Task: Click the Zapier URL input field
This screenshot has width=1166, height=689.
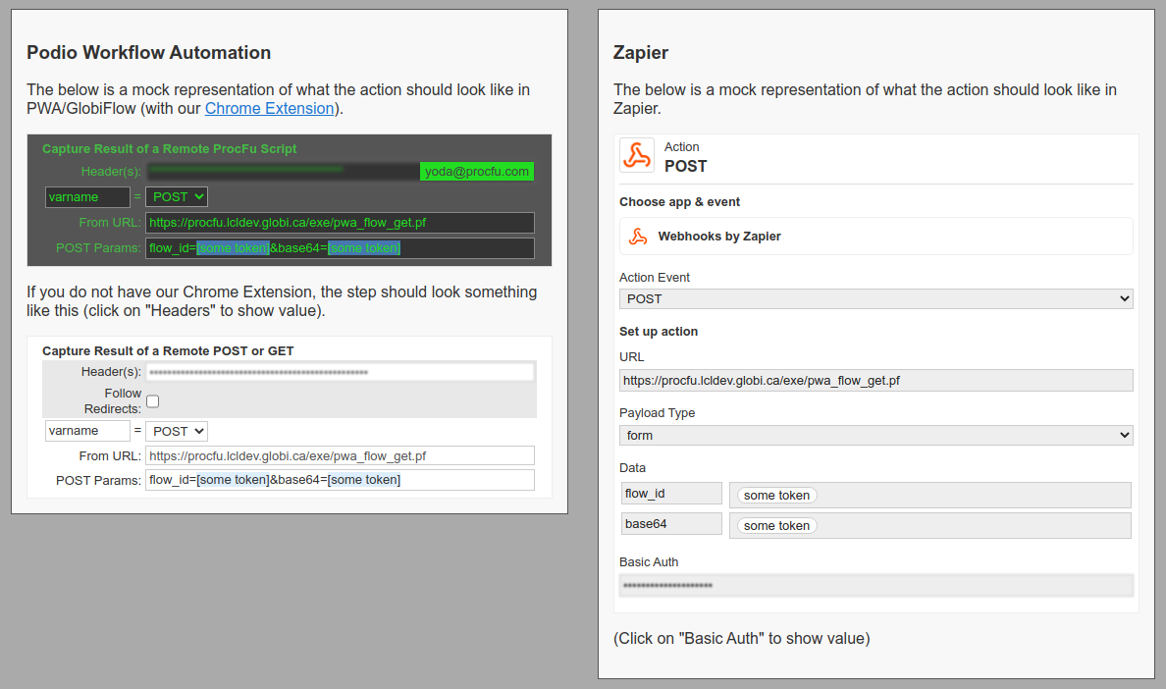Action: point(875,381)
